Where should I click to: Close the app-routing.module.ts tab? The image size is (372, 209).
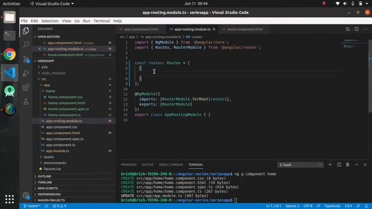click(x=214, y=29)
